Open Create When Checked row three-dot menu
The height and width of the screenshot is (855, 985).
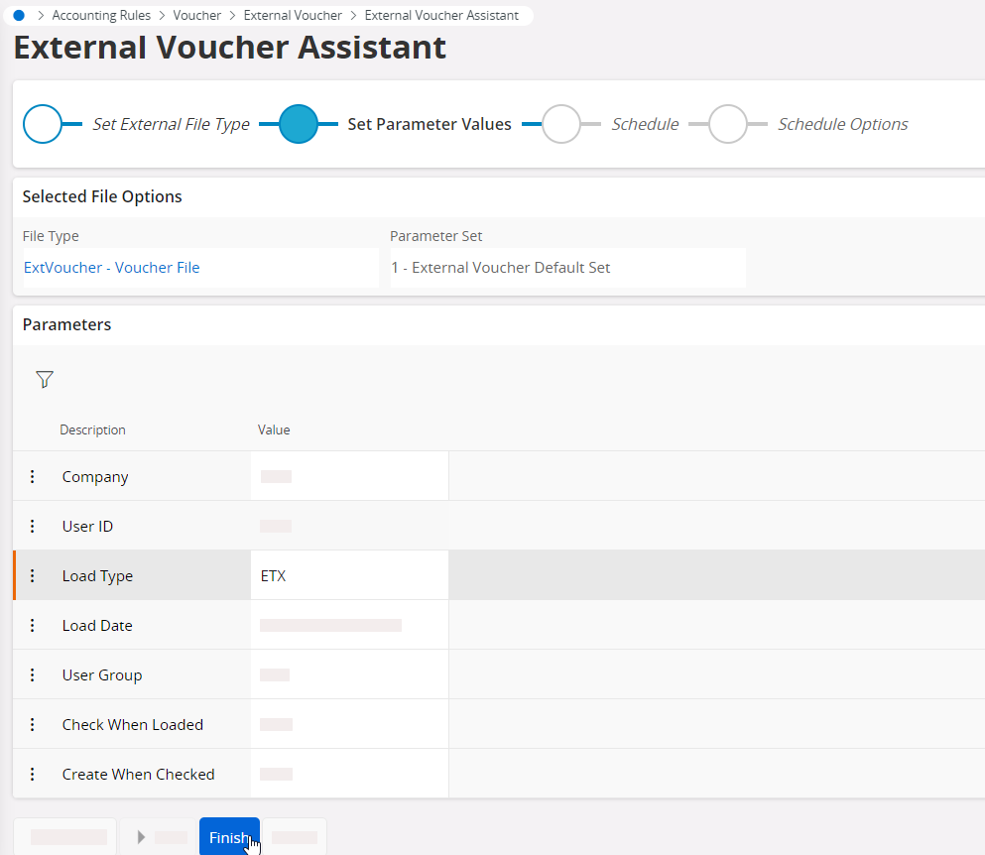[32, 775]
